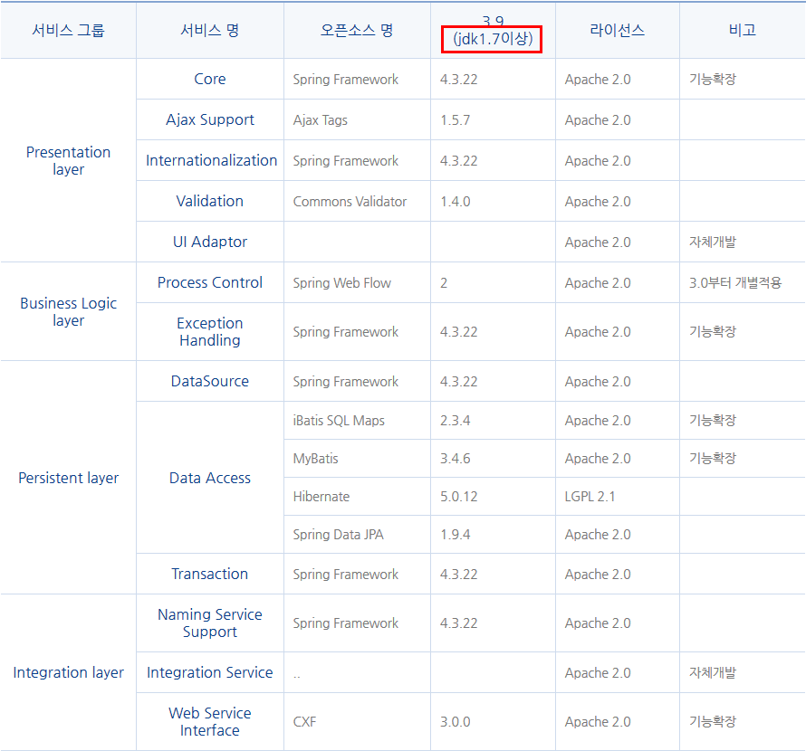Select version 3.0.0 cell
806x751 pixels.
pos(493,721)
